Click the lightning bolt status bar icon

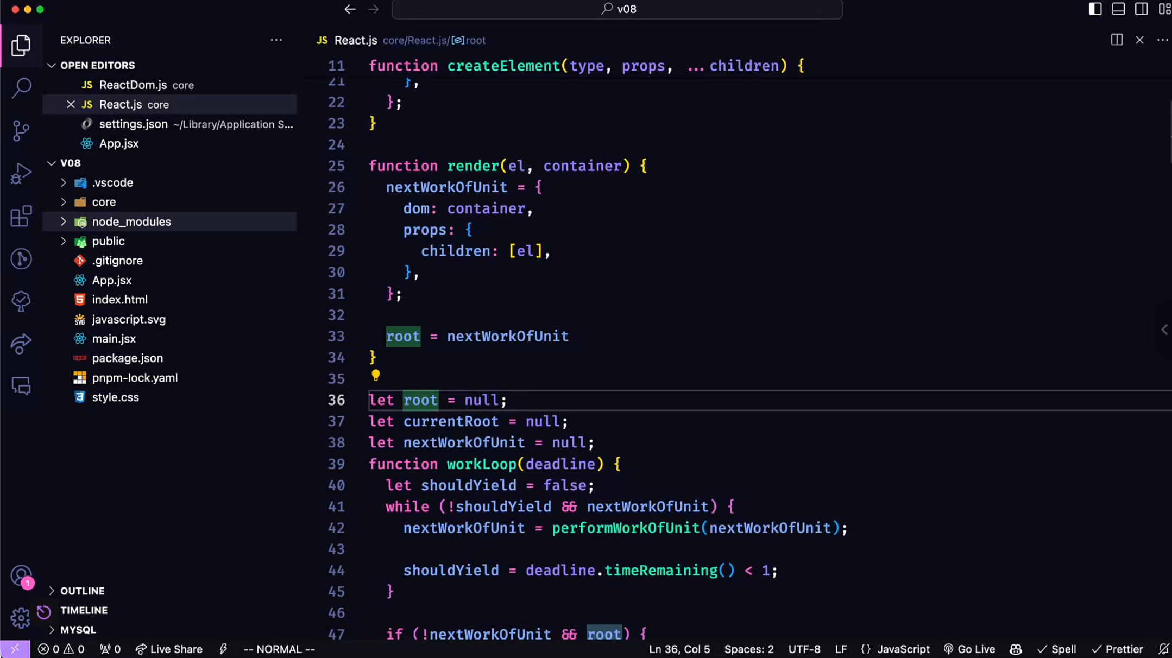tap(223, 649)
